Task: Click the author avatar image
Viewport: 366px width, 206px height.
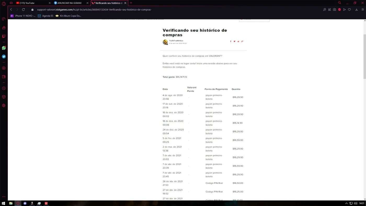Action: pyautogui.click(x=165, y=42)
